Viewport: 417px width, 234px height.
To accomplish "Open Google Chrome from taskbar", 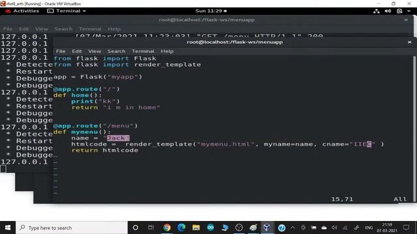I will tap(167, 227).
